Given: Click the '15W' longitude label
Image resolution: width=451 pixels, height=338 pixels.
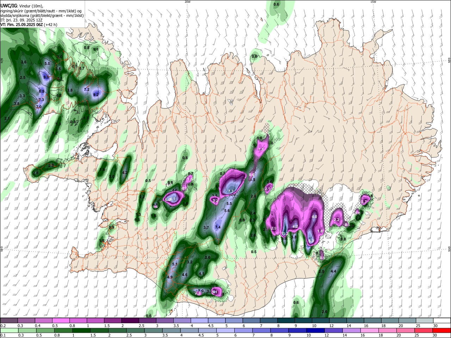Looking at the screenshot, I should (373, 2).
